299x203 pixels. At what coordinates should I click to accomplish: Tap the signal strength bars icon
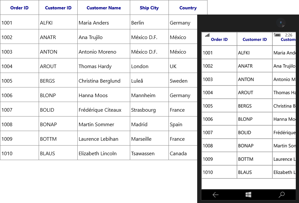point(207,35)
